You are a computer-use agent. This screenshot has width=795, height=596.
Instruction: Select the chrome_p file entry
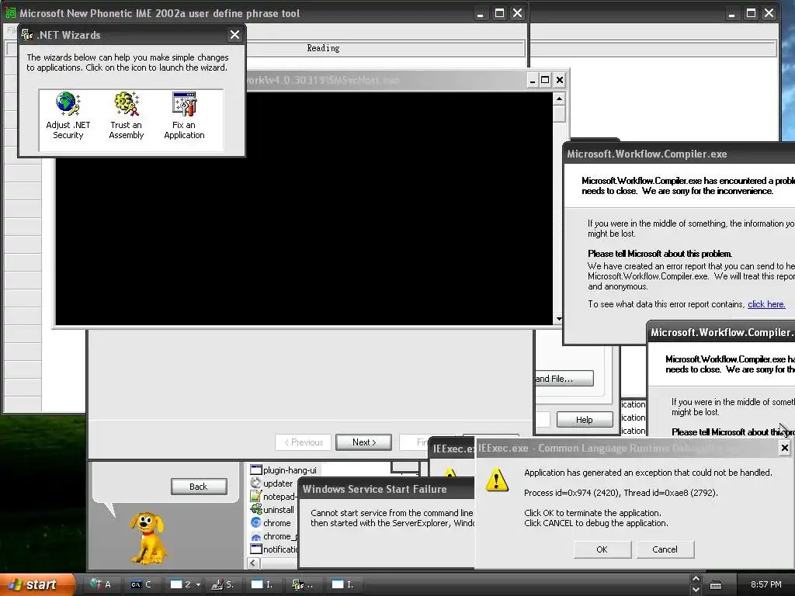(274, 536)
